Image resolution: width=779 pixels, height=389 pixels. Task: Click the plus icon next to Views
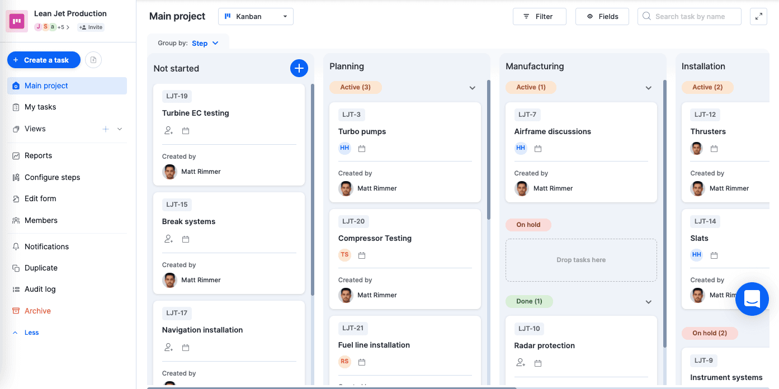[106, 129]
